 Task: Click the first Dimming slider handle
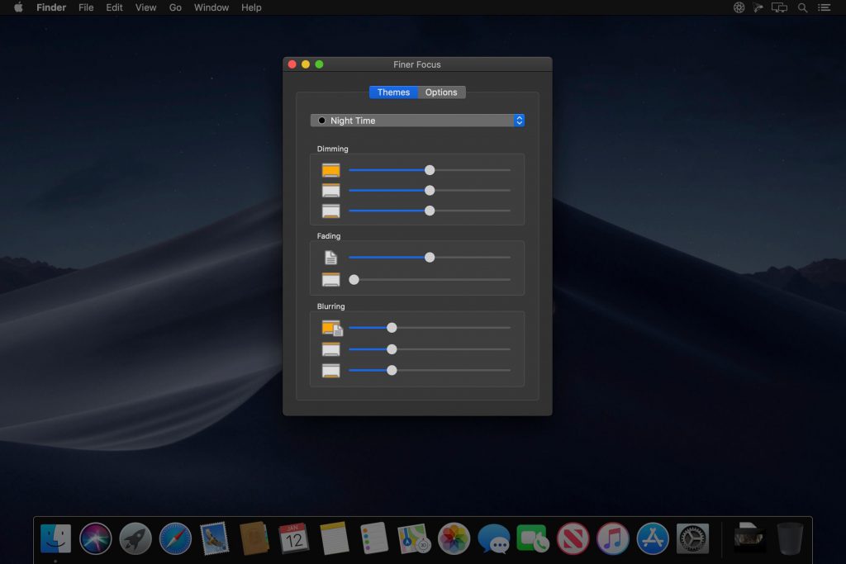[x=430, y=170]
